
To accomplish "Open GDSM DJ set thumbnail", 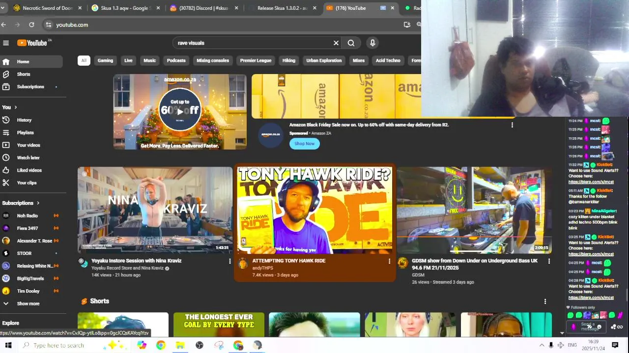I will coord(474,210).
